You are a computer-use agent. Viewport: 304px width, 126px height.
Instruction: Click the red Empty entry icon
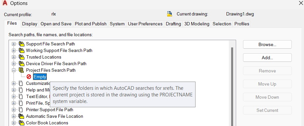pos(29,77)
